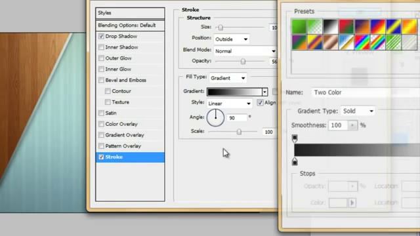Choose the transparent rainbow gradient preset

(378, 42)
